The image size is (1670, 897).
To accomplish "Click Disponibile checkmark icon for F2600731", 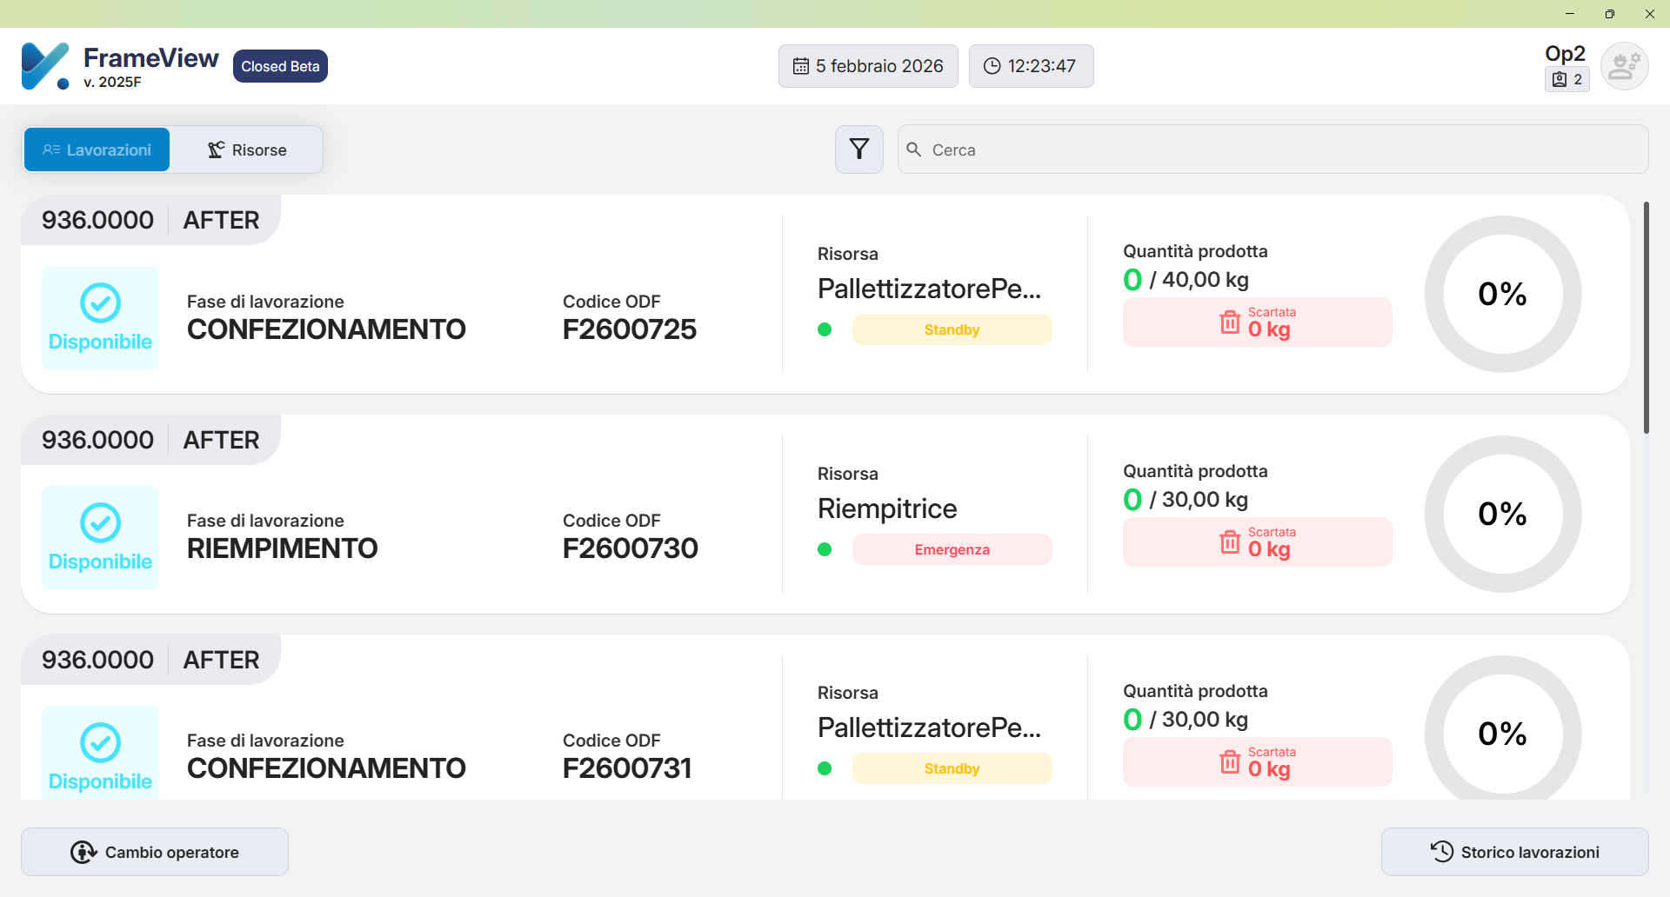I will [100, 742].
